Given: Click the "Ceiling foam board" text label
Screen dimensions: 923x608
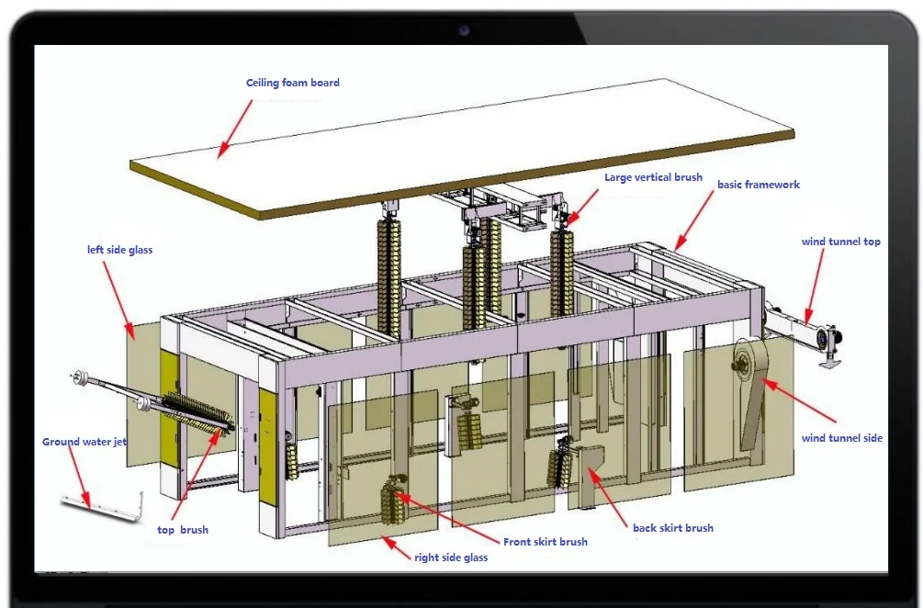Looking at the screenshot, I should 292,83.
